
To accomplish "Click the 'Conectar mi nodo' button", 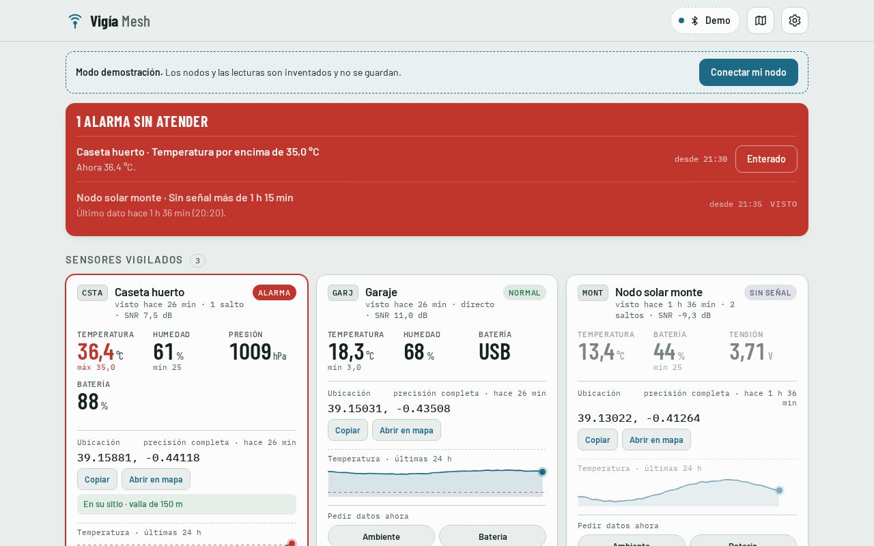I will (x=748, y=72).
